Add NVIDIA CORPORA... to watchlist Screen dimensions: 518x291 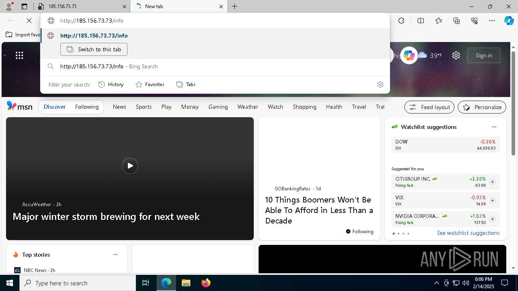[x=492, y=219]
